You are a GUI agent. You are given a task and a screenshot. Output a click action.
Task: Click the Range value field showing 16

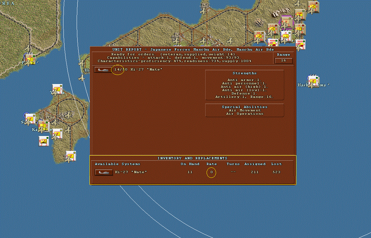[x=284, y=60]
